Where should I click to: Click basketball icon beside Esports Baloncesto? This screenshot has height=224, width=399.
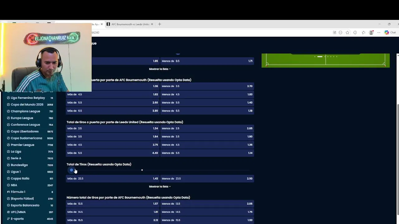(8, 205)
